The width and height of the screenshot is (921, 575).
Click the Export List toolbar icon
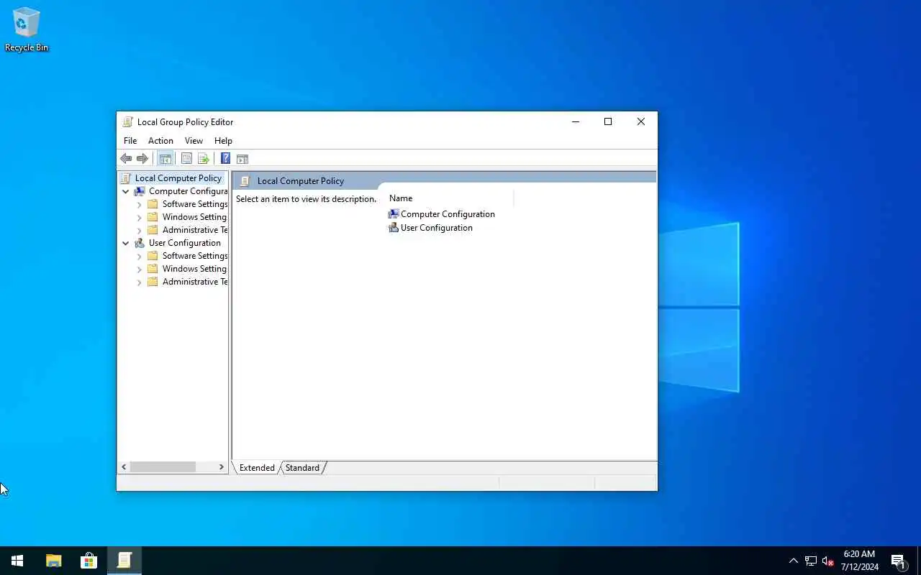[204, 159]
